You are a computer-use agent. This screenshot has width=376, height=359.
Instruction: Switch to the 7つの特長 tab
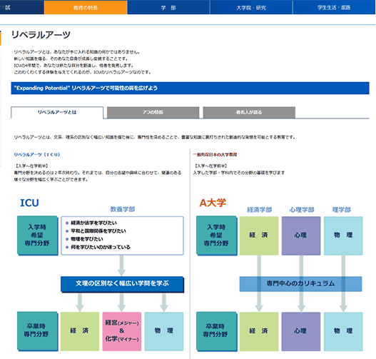pos(153,112)
